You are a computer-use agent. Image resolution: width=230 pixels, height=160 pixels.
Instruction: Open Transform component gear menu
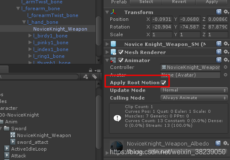[x=226, y=12]
